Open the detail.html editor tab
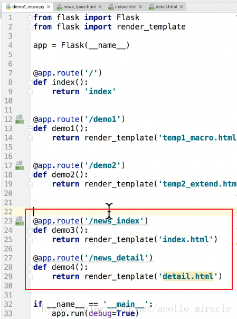This screenshot has height=319, width=237. [166, 7]
